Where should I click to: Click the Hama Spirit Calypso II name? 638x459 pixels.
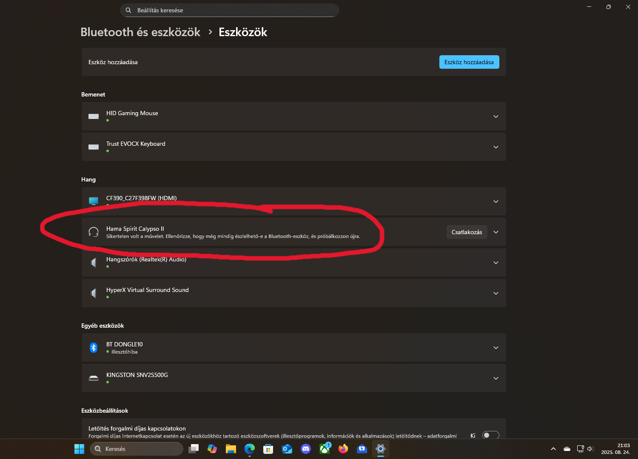click(x=135, y=229)
